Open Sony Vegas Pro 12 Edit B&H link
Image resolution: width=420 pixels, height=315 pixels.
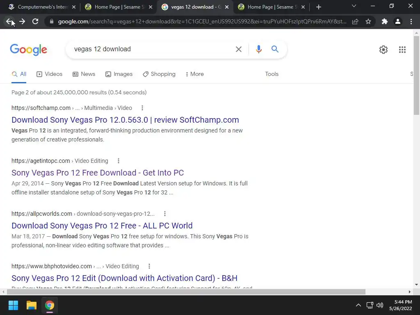[x=124, y=278]
